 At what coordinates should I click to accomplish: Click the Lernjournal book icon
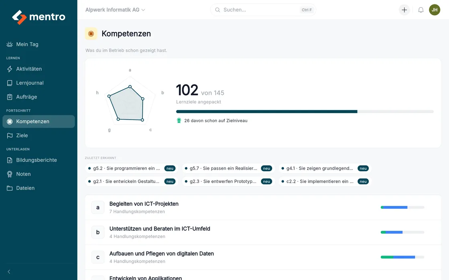[10, 83]
